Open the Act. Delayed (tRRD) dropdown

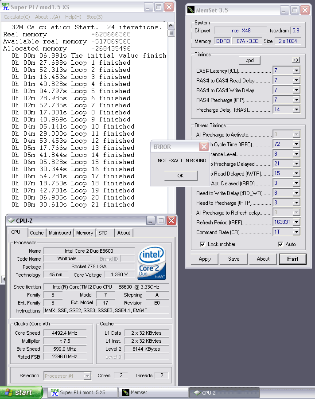(x=296, y=183)
